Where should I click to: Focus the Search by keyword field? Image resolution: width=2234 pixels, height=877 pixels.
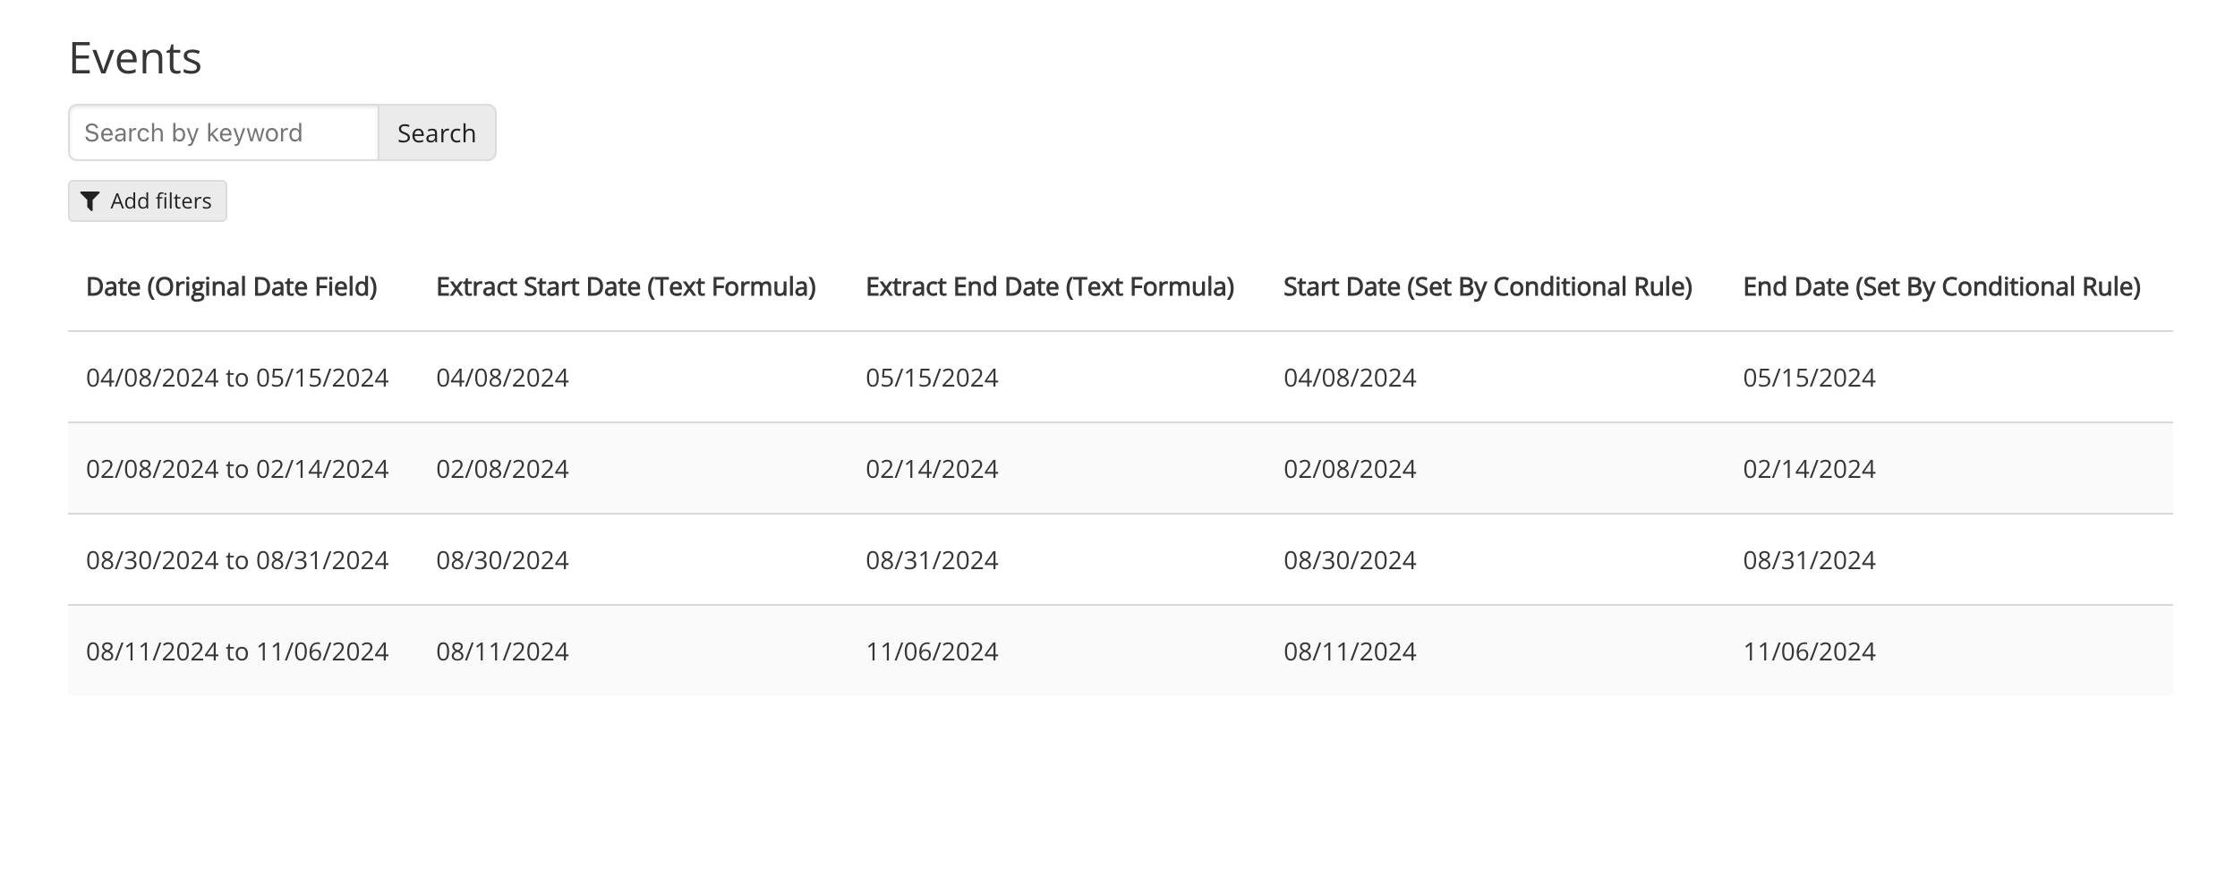[224, 133]
